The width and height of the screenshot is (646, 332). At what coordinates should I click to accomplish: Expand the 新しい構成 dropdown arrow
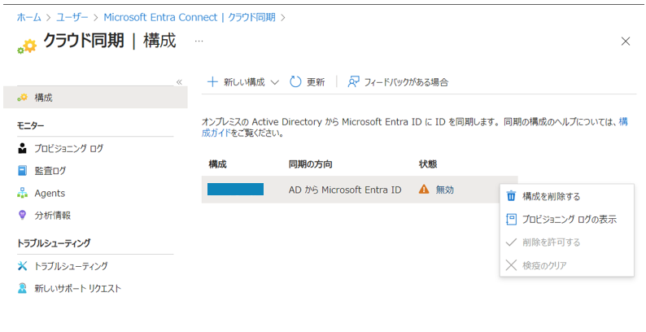tap(275, 82)
